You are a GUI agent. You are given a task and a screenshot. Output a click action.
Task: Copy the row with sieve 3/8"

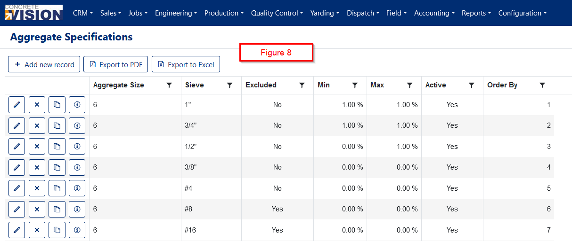click(57, 167)
